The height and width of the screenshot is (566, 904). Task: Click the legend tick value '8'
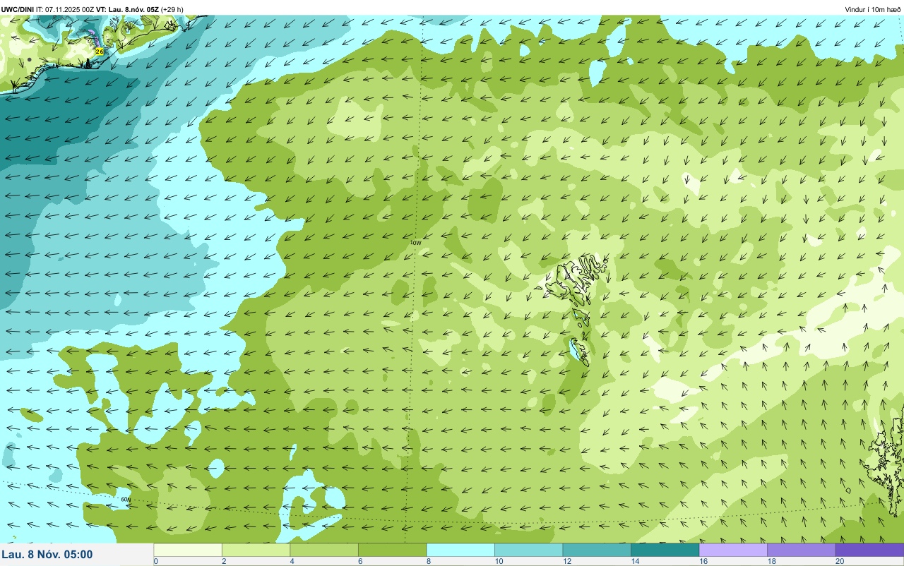click(x=427, y=561)
